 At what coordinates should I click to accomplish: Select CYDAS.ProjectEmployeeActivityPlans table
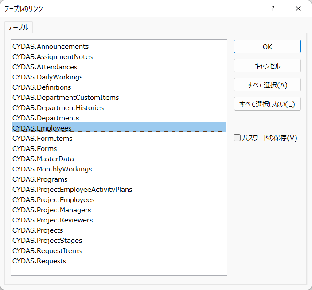tap(72, 190)
